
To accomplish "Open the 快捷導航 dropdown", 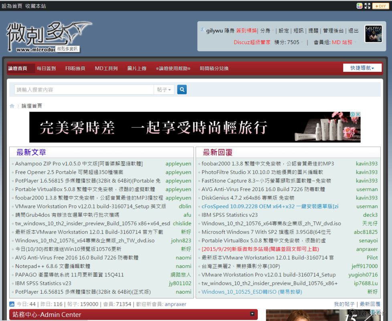I will click(362, 68).
